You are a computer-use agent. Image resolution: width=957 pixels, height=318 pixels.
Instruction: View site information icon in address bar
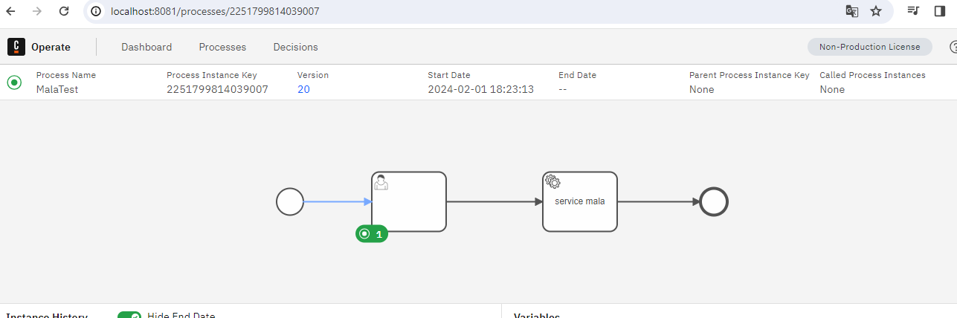pos(96,11)
